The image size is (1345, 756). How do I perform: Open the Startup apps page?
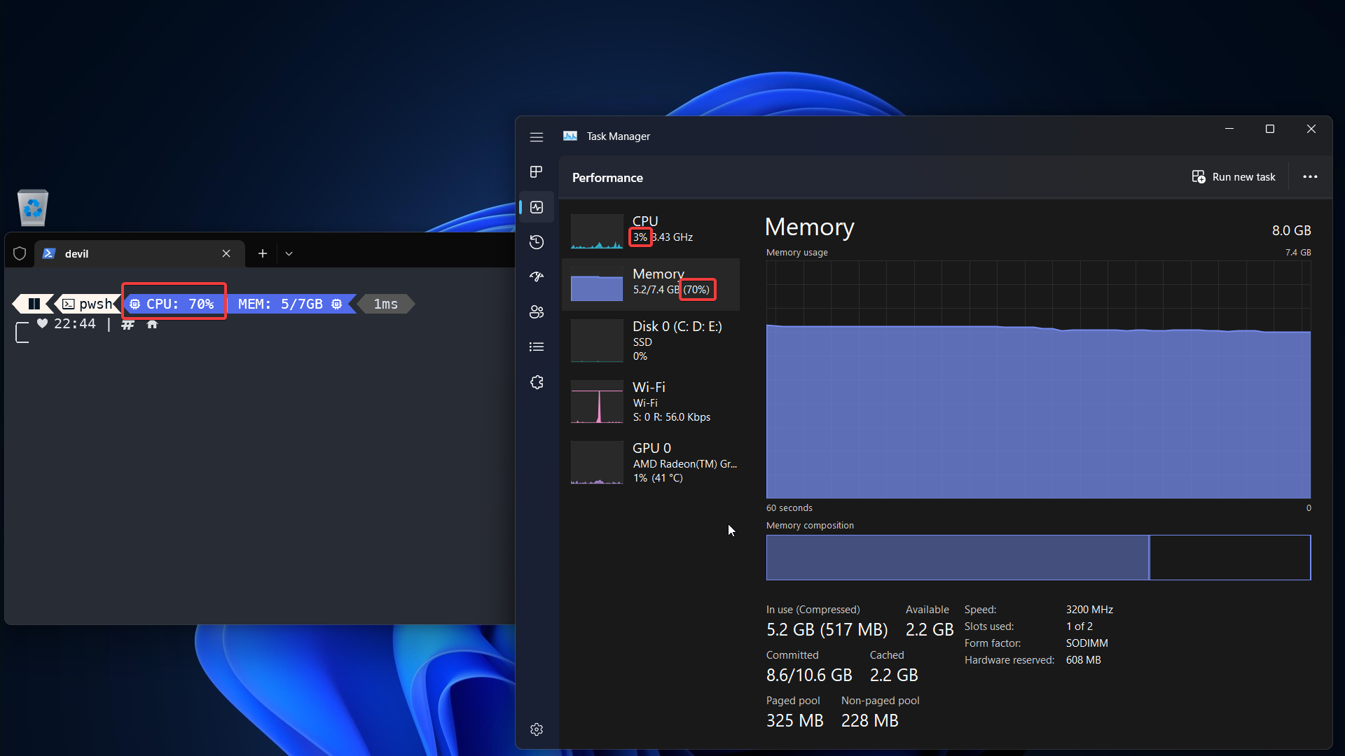536,277
